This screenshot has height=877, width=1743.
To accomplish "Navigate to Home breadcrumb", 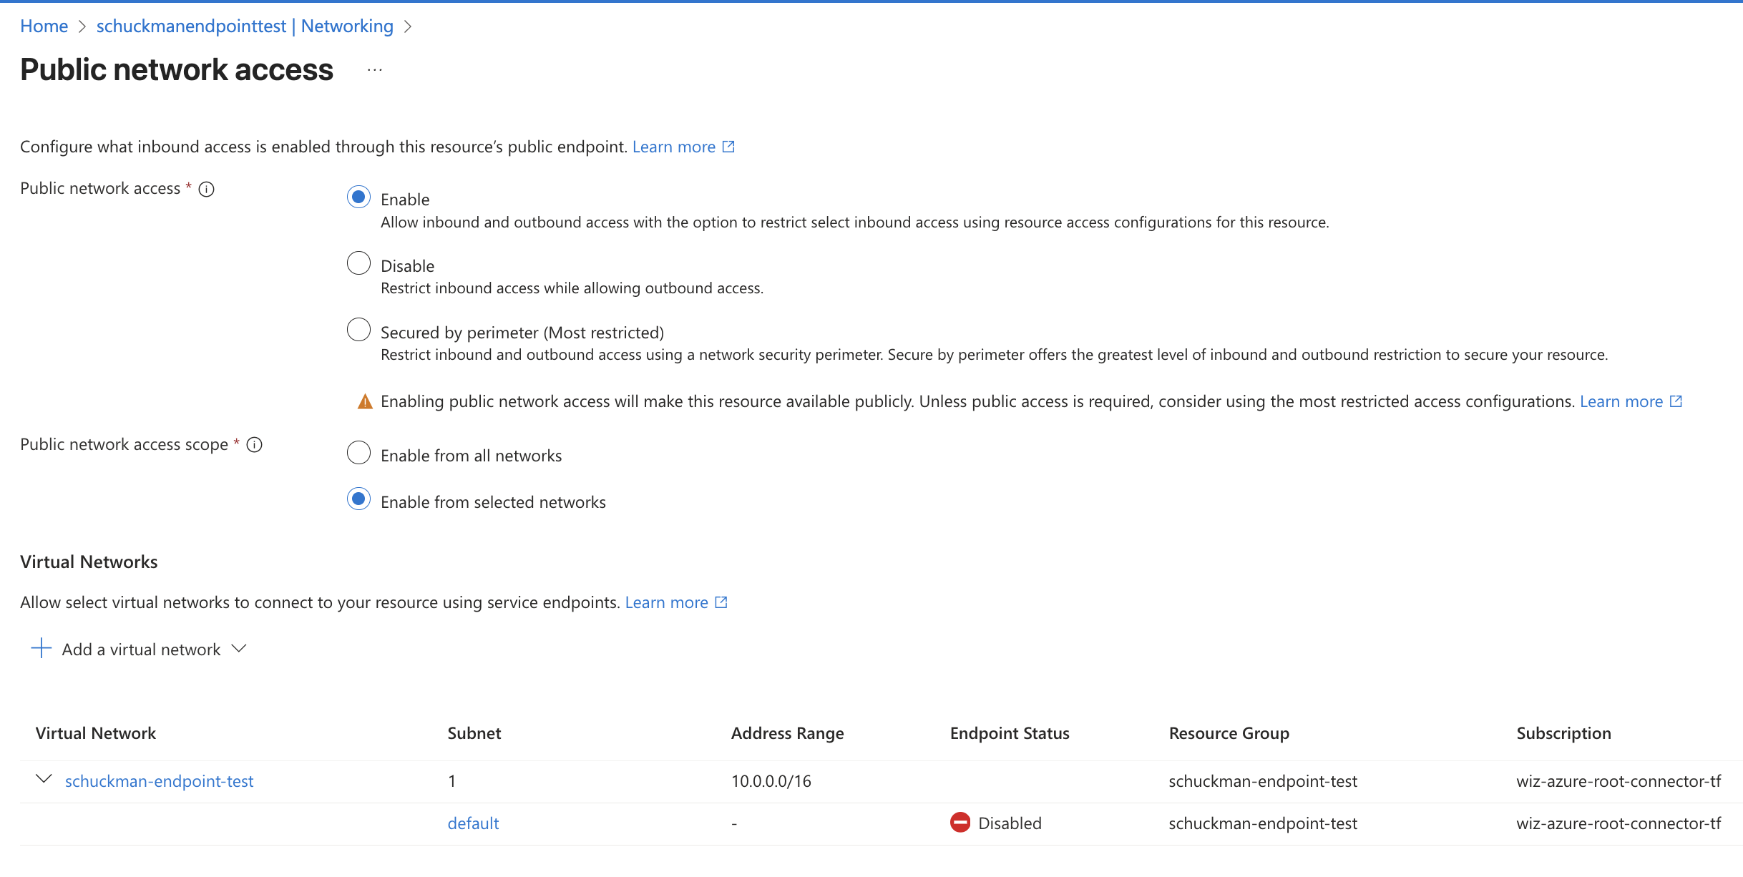I will tap(44, 26).
